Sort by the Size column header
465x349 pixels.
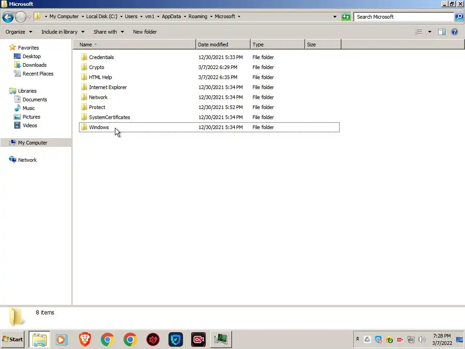[323, 45]
